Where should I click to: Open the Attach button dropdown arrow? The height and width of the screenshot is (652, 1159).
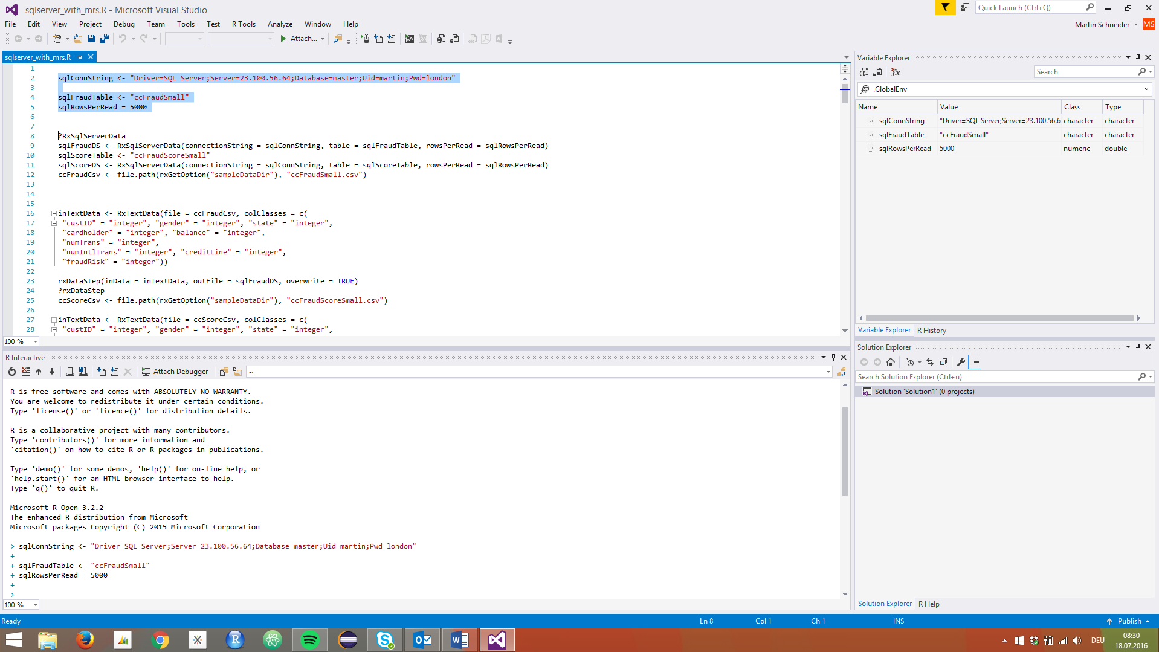[x=323, y=39]
